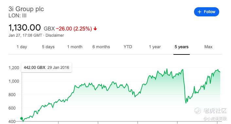Click the LON: III ticker label
The image size is (231, 124).
pos(18,16)
